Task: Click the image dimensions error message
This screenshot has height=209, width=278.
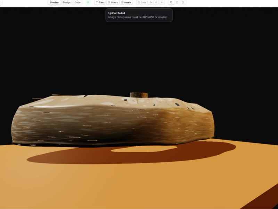Action: coord(137,17)
